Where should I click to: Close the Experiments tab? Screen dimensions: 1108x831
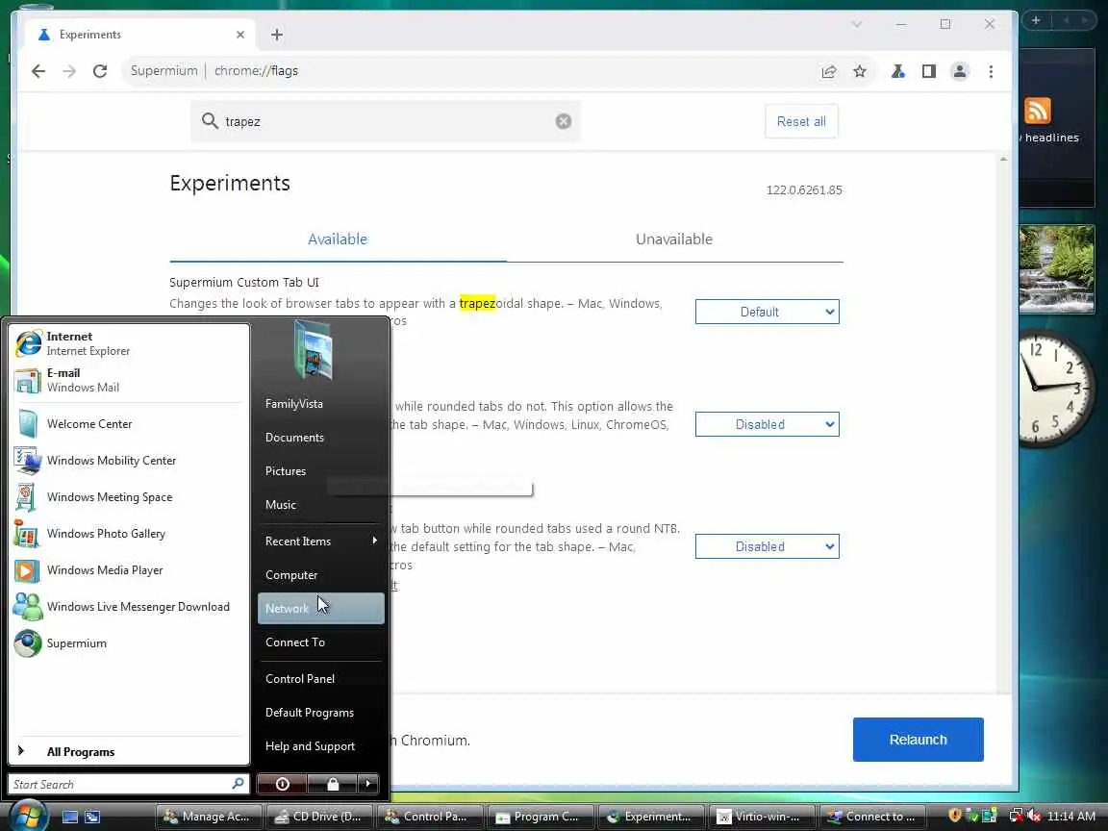[240, 35]
